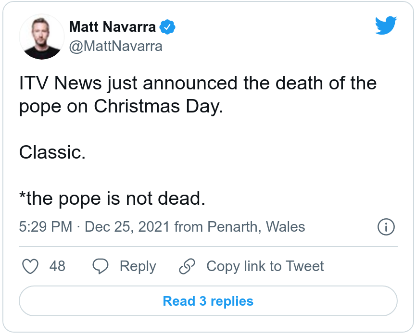Click the "from Penarth, Wales" location
The image size is (416, 335).
(x=240, y=227)
